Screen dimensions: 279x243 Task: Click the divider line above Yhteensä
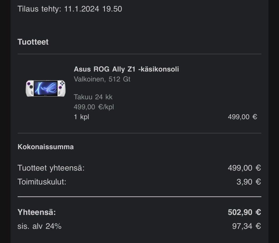pyautogui.click(x=139, y=197)
